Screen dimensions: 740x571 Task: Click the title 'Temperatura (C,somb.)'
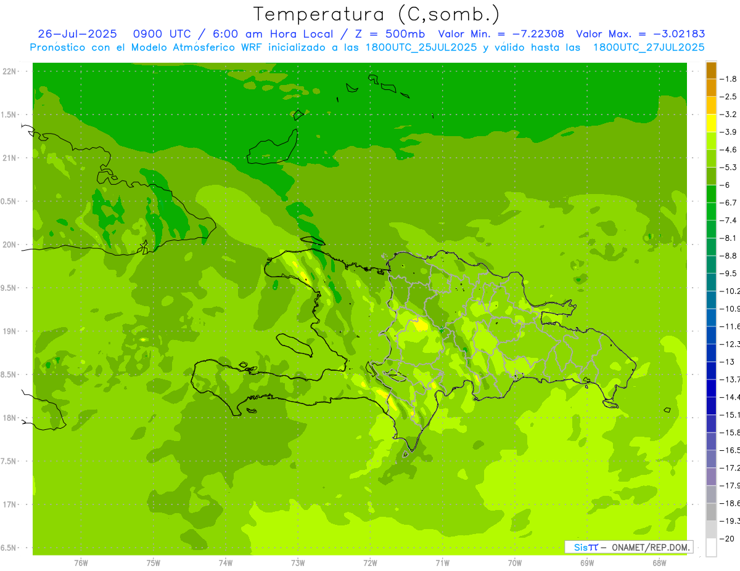point(377,14)
